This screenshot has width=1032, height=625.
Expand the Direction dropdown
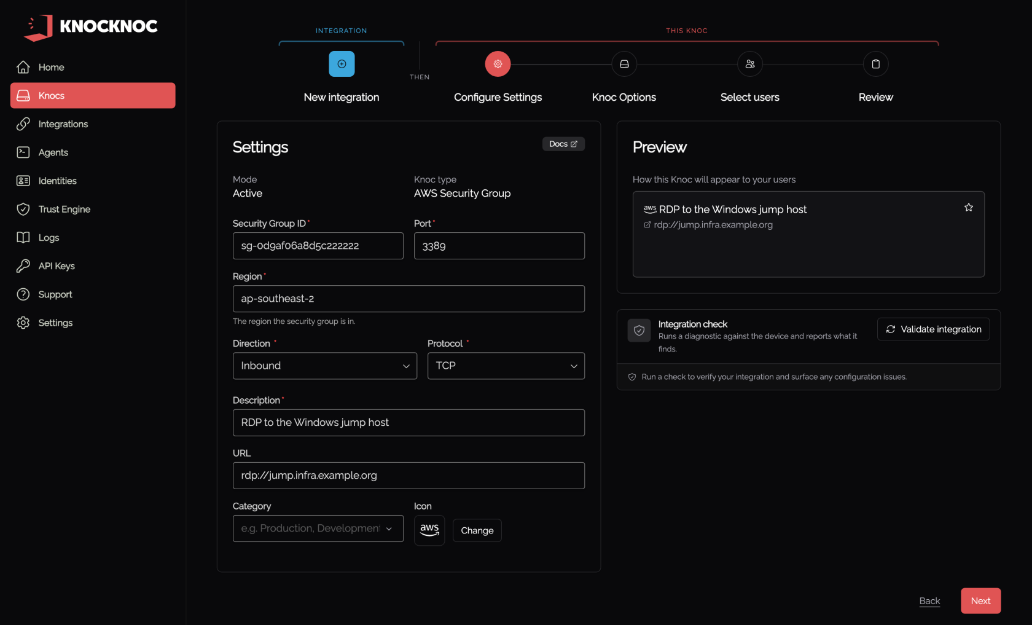coord(325,366)
